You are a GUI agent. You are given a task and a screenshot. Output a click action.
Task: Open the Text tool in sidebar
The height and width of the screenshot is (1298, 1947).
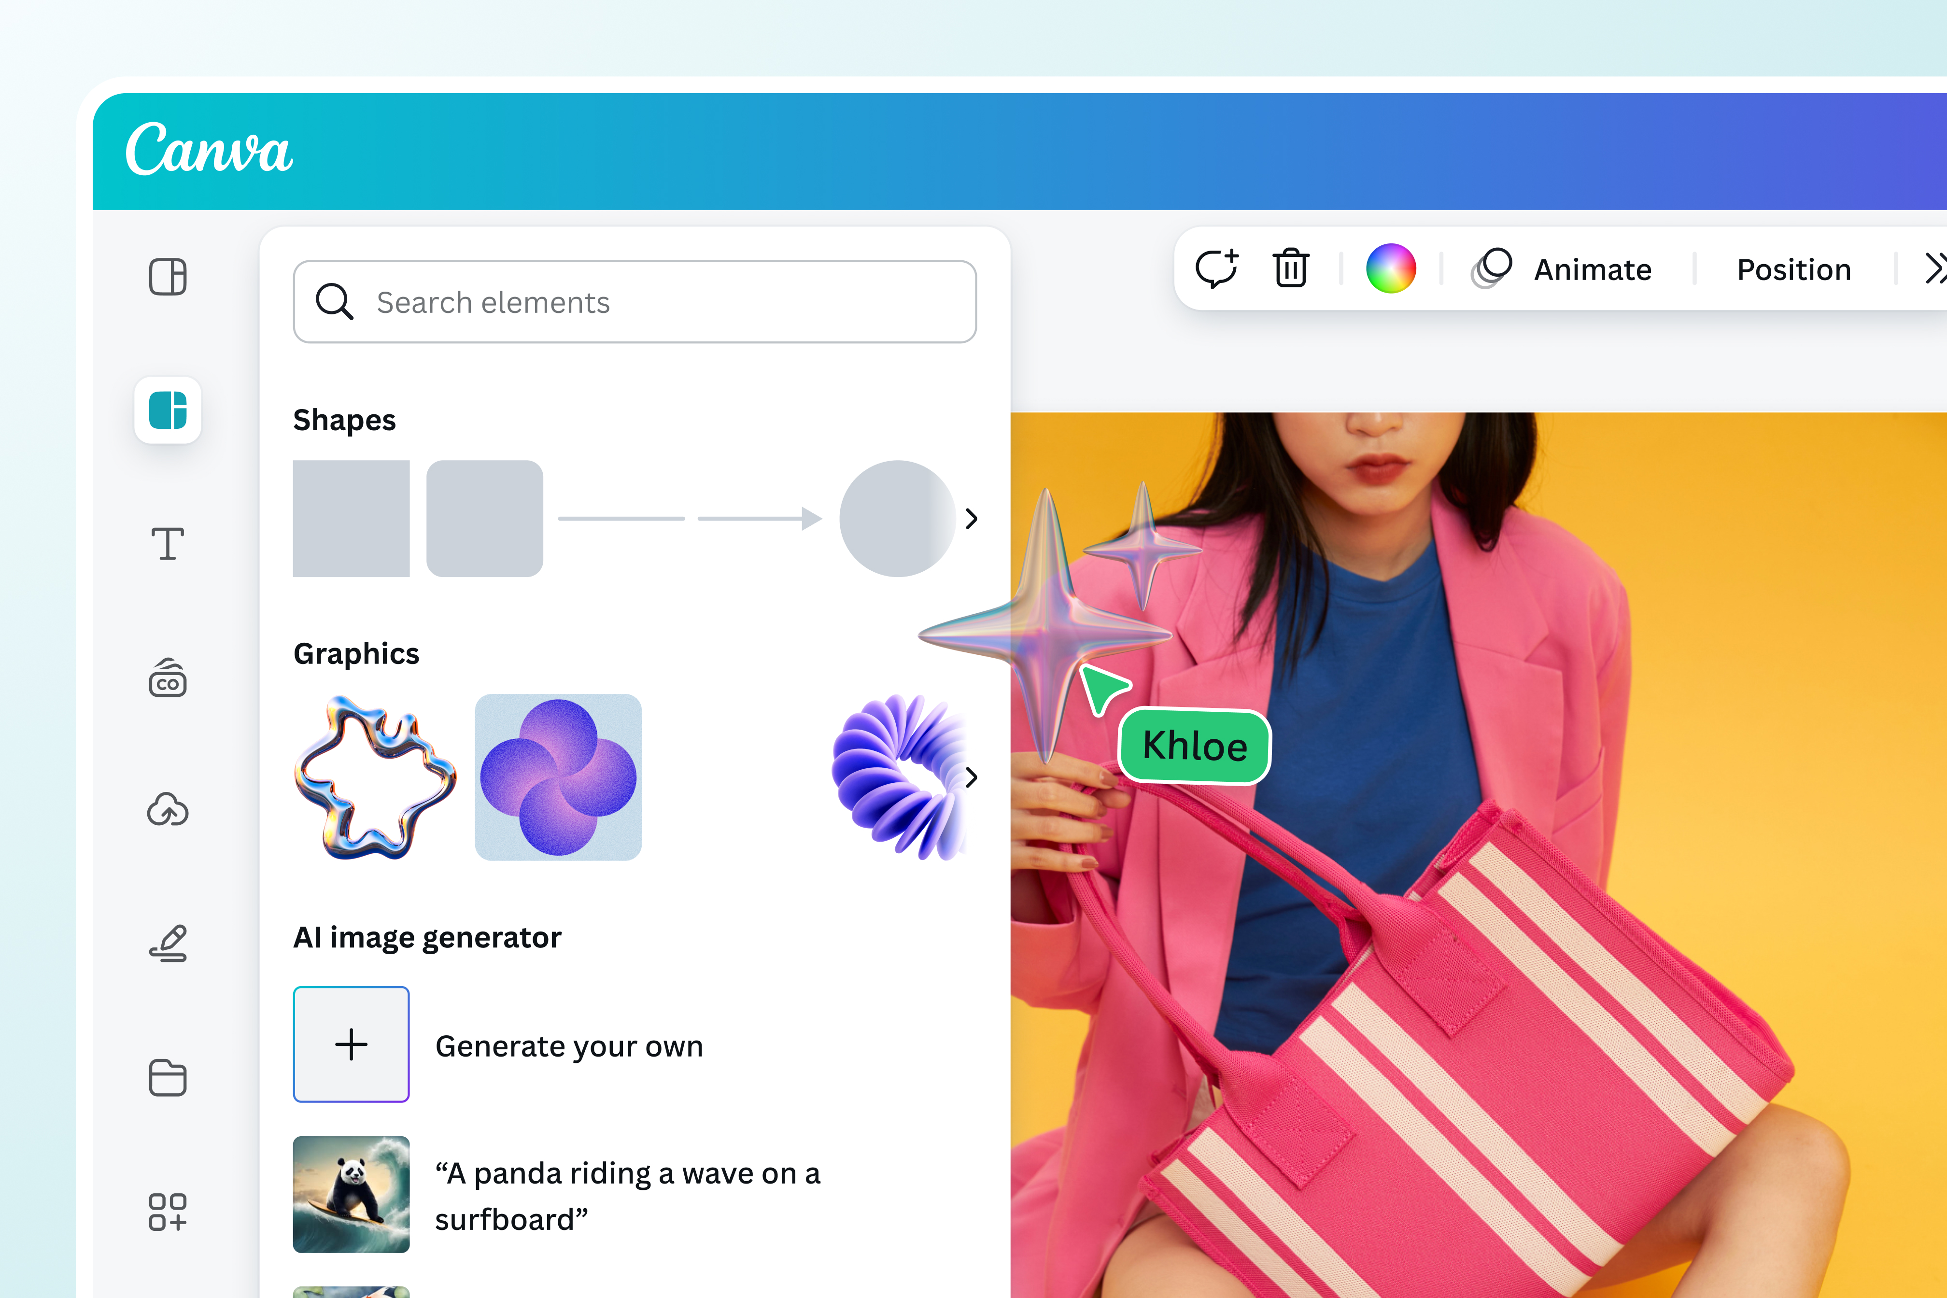tap(167, 544)
